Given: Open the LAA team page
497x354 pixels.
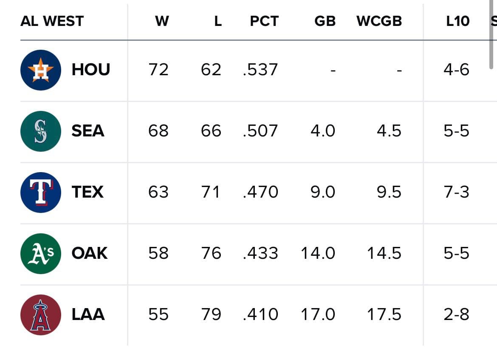Looking at the screenshot, I should click(88, 315).
